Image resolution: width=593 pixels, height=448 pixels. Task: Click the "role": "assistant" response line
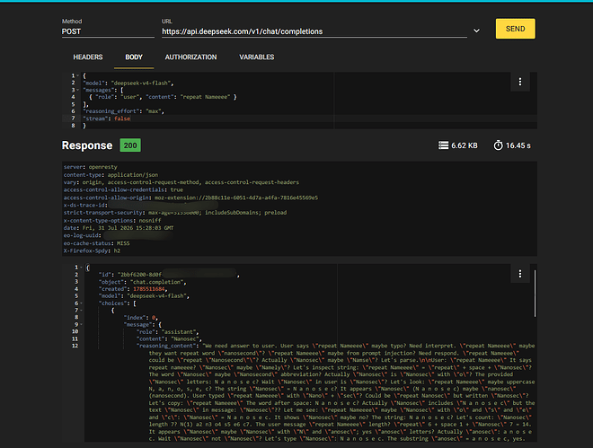[168, 331]
